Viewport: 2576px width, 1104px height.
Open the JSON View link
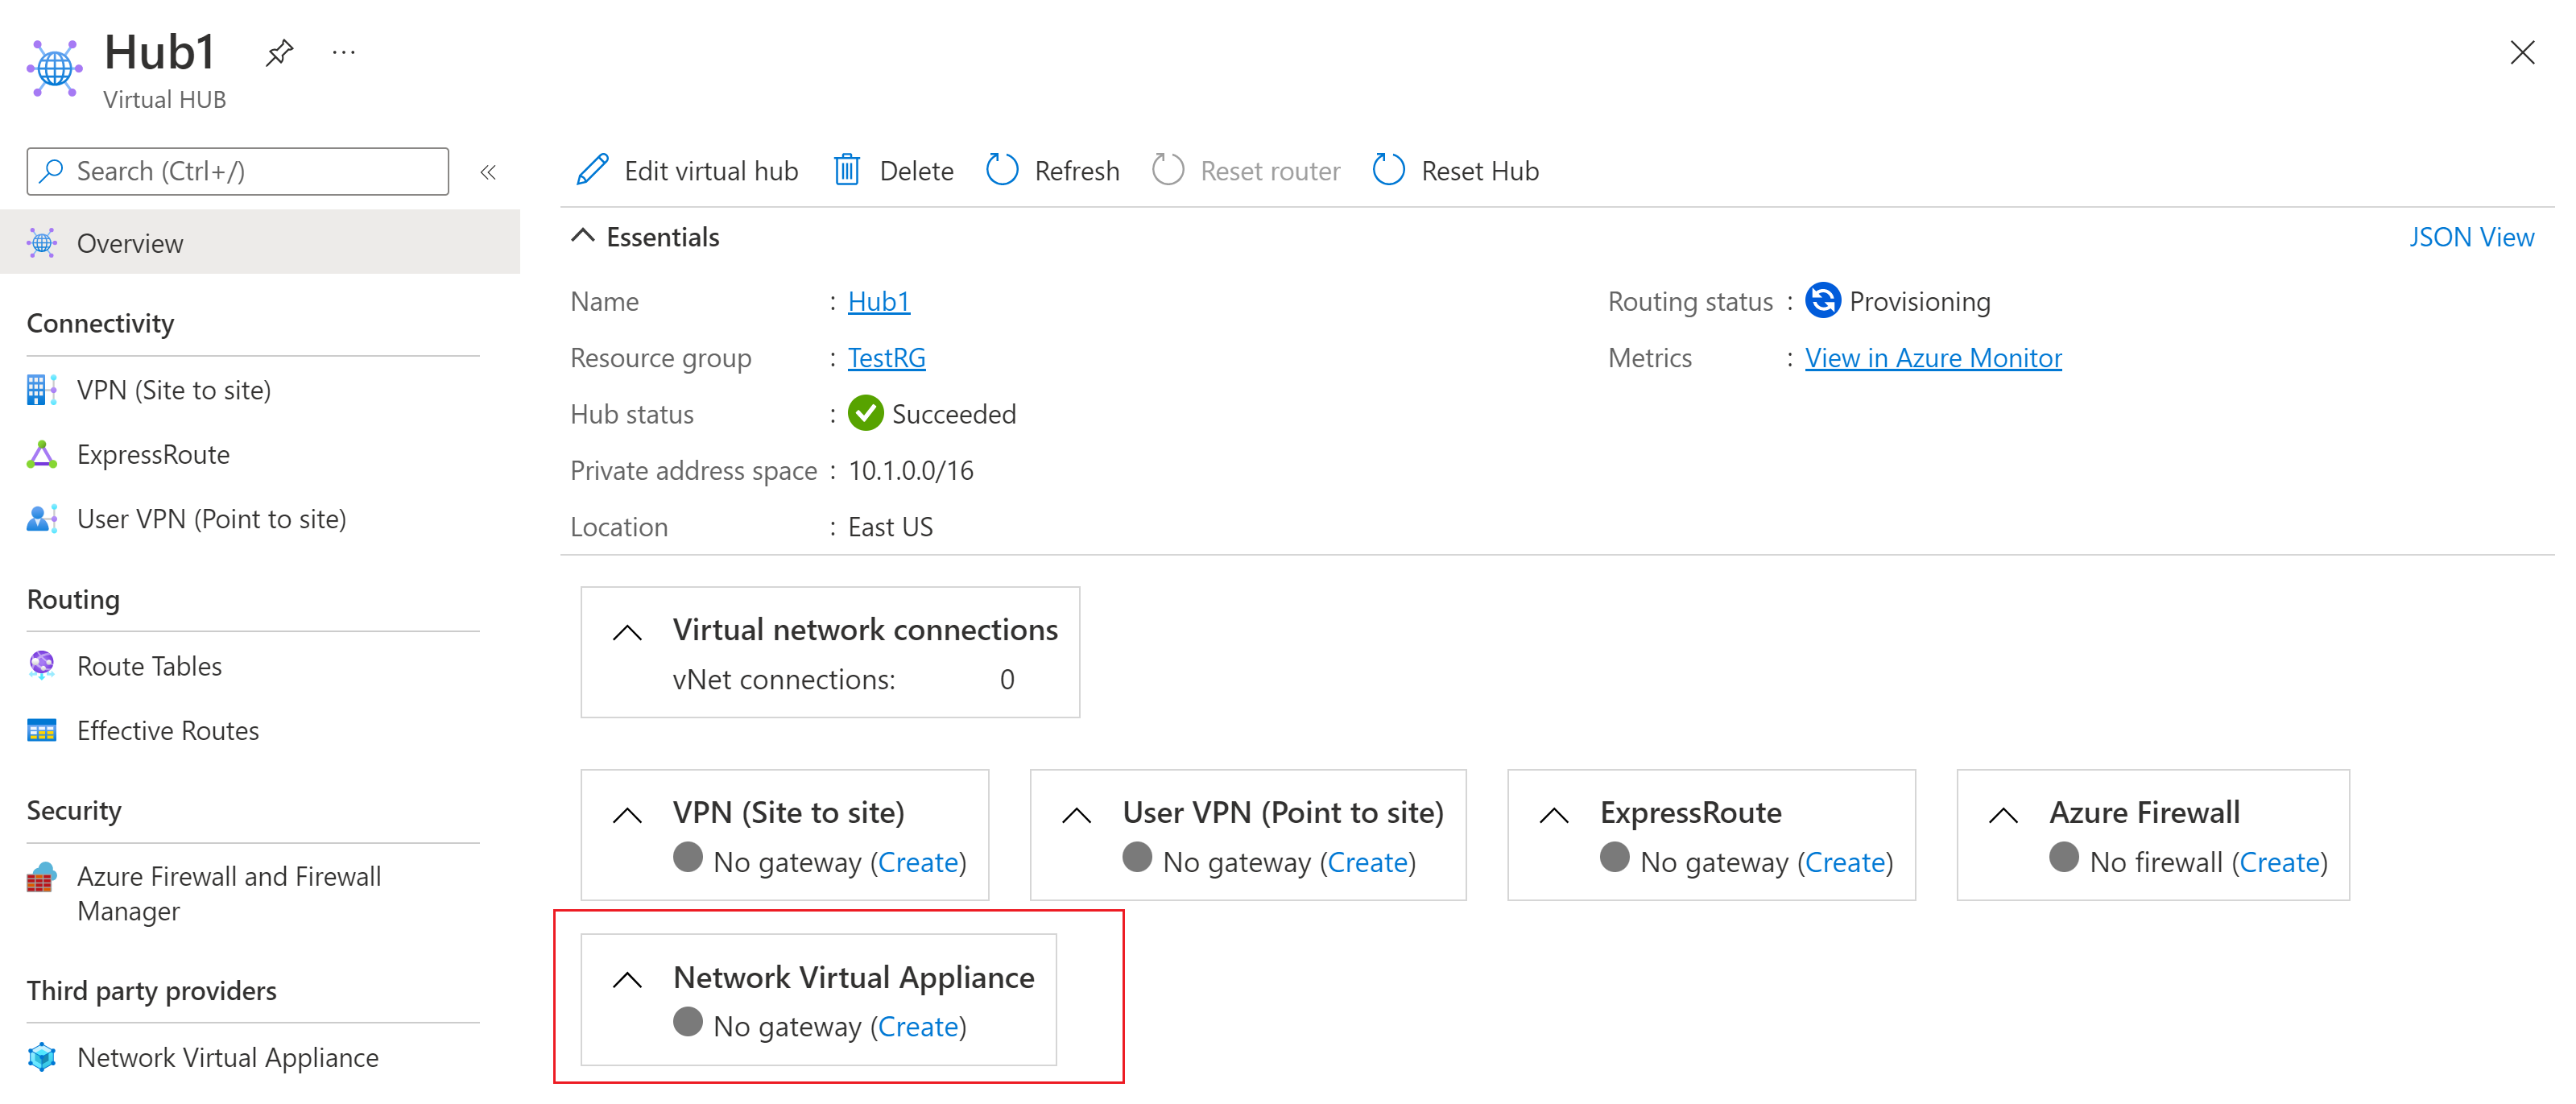click(x=2471, y=237)
